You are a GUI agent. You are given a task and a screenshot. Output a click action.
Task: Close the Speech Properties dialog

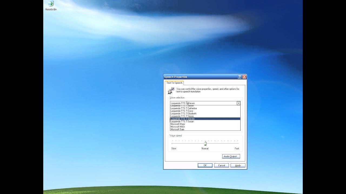[x=244, y=77]
